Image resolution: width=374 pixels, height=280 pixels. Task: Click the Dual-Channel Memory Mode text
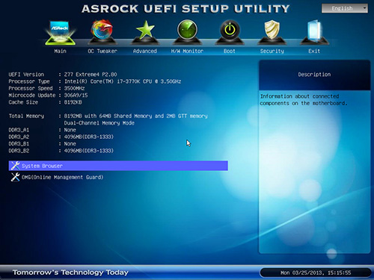pos(99,123)
